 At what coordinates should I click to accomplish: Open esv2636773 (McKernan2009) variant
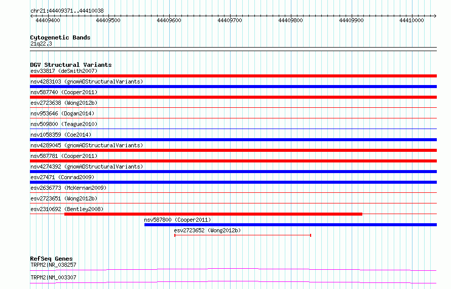[68, 188]
